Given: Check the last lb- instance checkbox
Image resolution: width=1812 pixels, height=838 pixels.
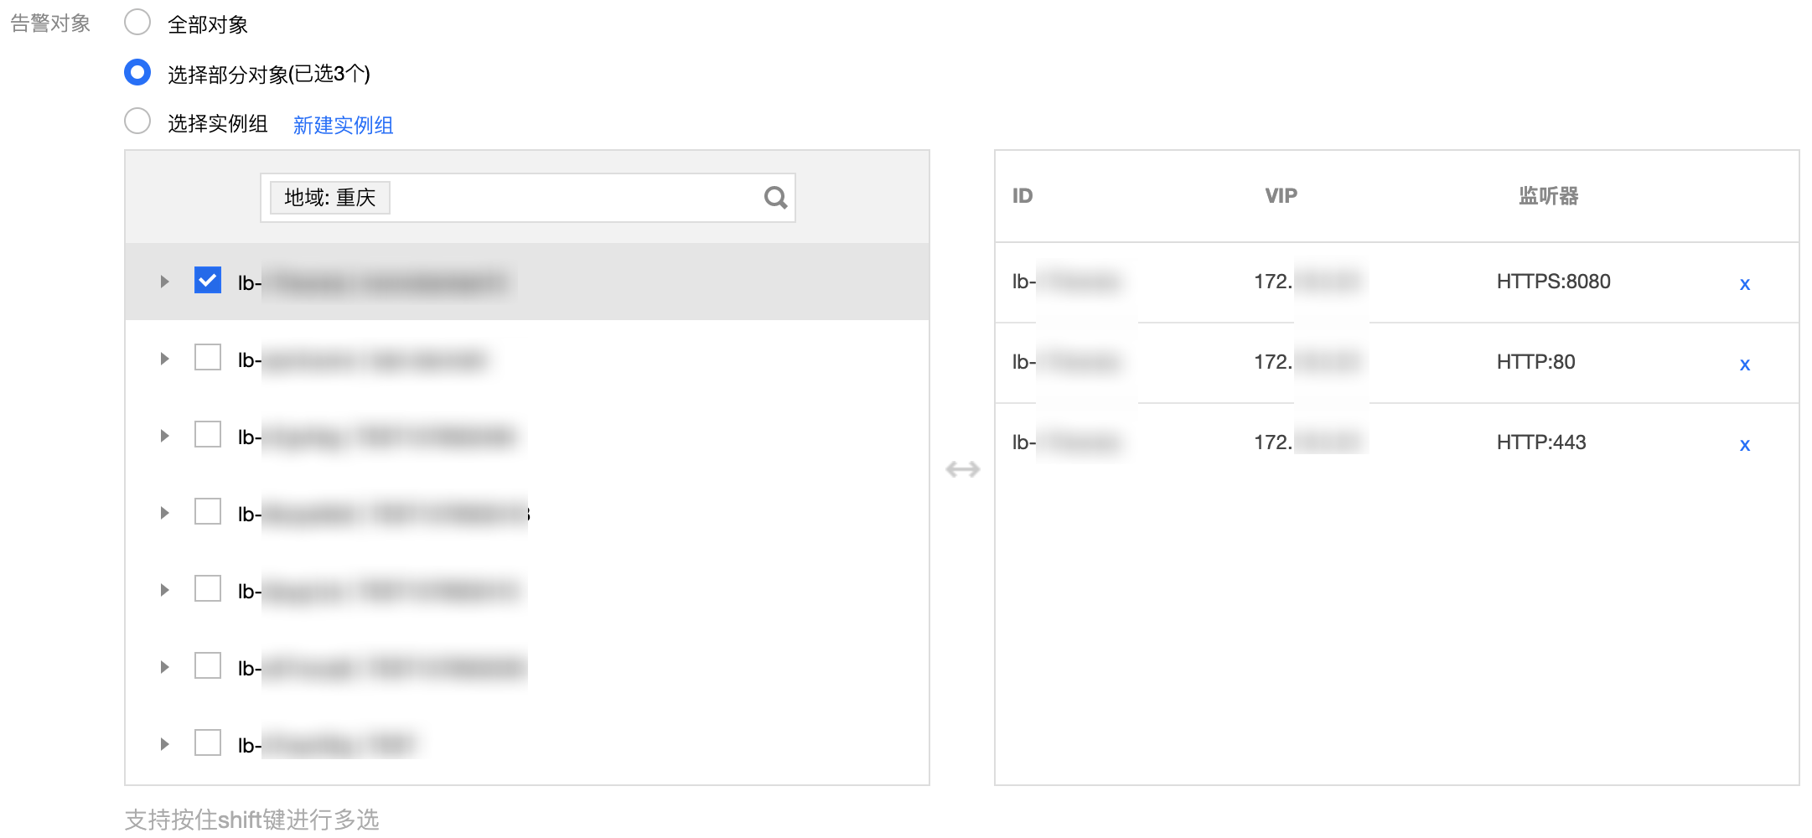Looking at the screenshot, I should (x=207, y=743).
